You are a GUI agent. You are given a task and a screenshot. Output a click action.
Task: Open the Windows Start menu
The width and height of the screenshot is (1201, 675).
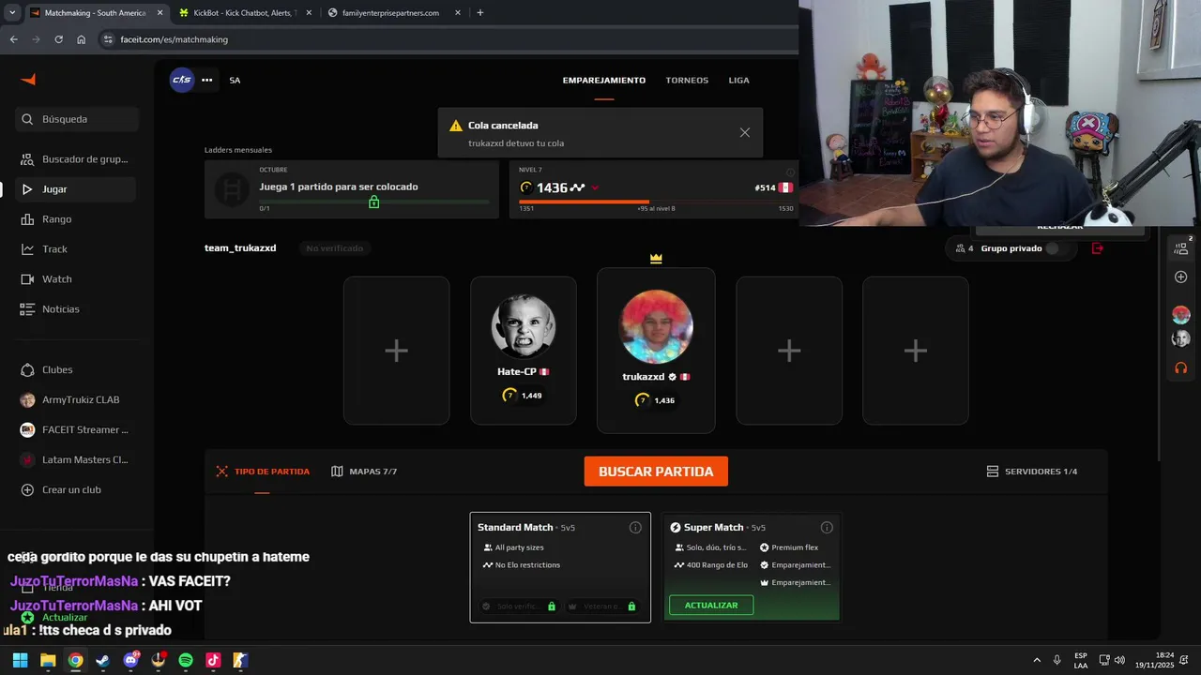click(20, 660)
